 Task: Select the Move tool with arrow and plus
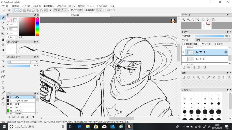(x=3, y=34)
